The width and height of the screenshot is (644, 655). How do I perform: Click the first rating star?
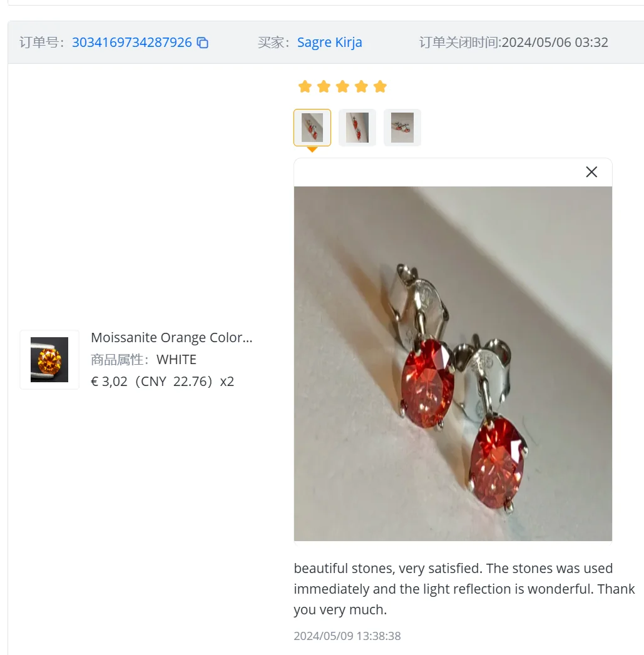(305, 86)
